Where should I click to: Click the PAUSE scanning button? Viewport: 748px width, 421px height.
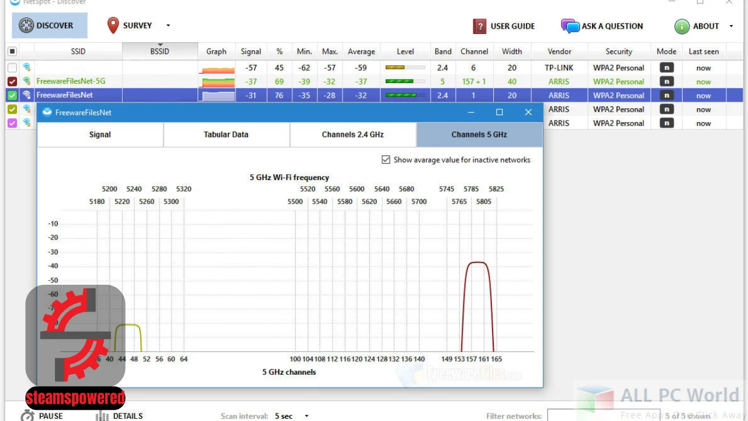[42, 416]
